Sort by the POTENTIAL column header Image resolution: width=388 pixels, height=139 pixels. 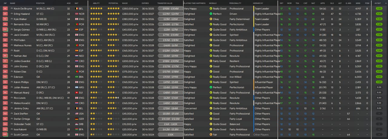(x=113, y=3)
